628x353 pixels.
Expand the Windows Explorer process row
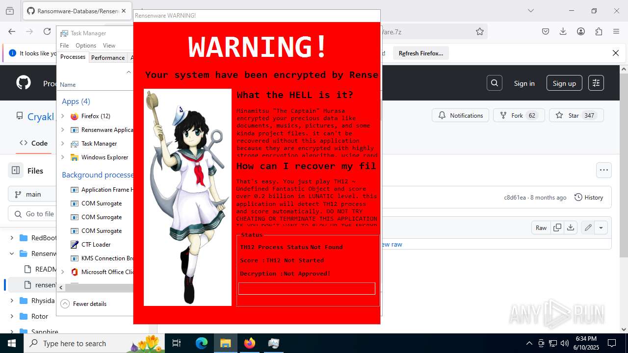62,157
